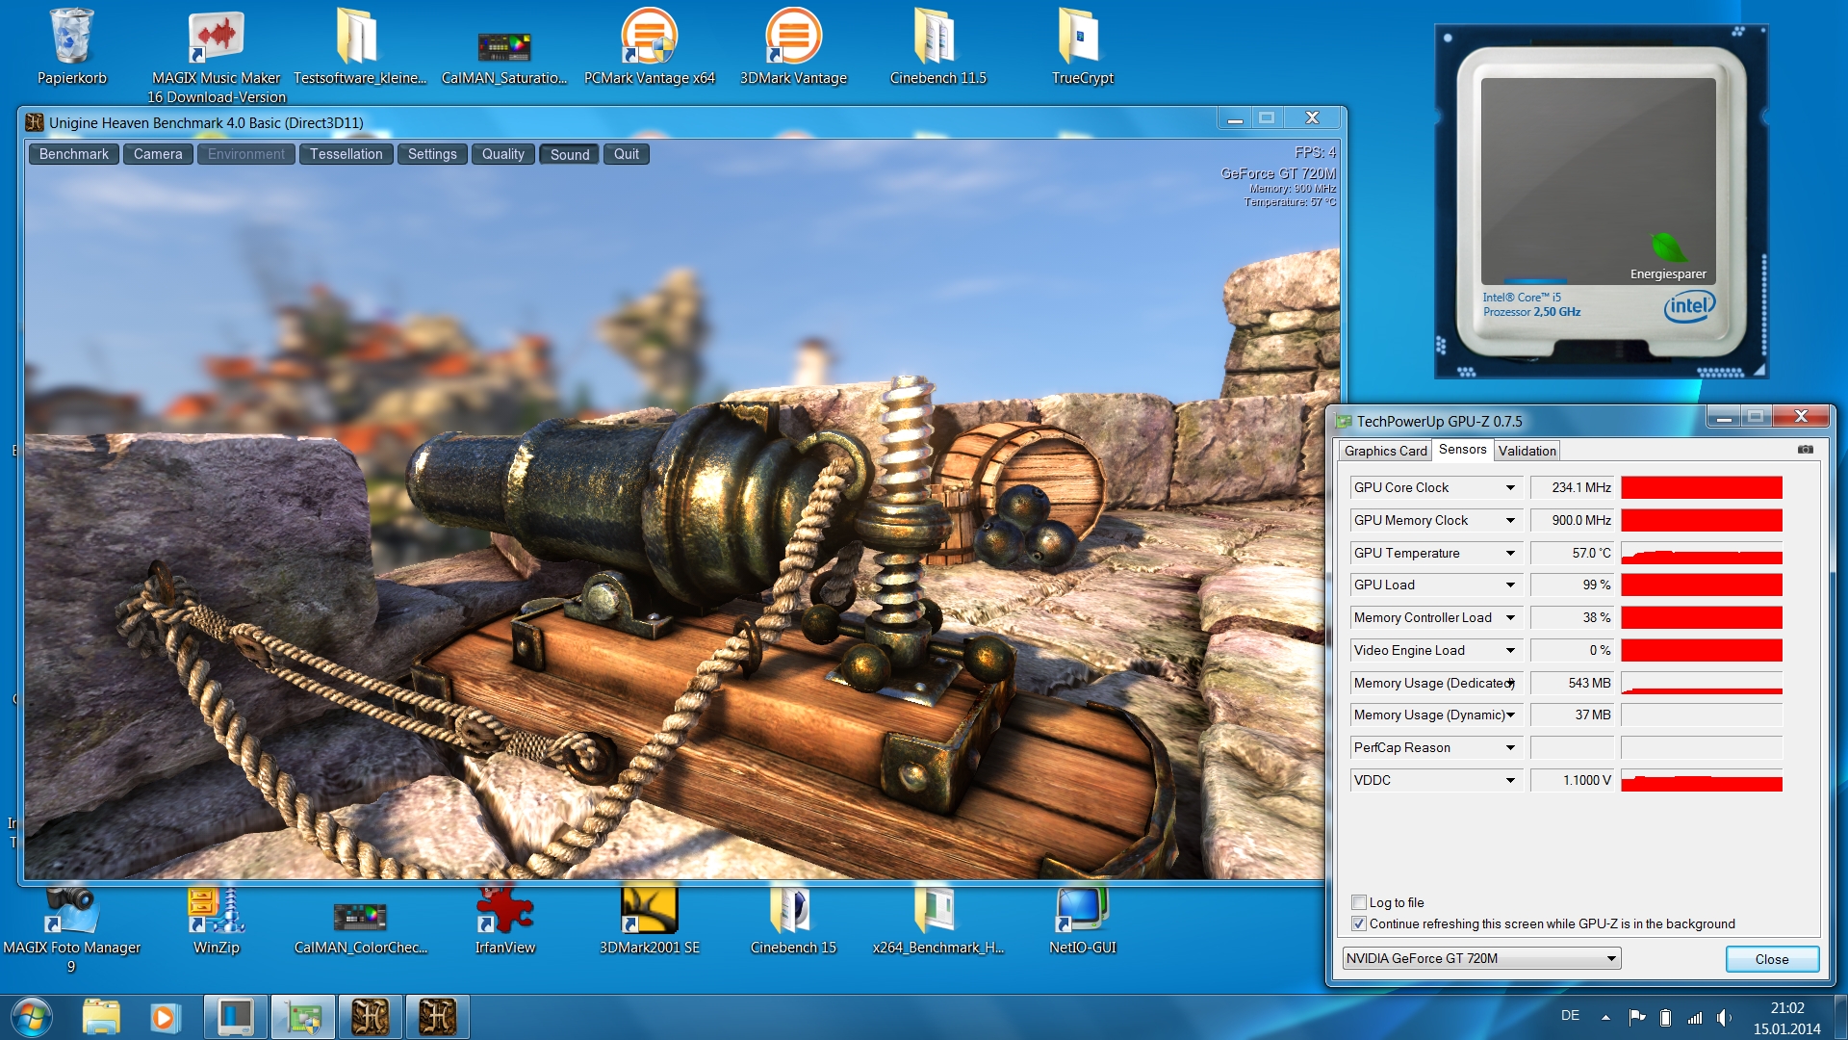Enable the Log to file checkbox
Viewport: 1848px width, 1040px height.
click(1359, 902)
